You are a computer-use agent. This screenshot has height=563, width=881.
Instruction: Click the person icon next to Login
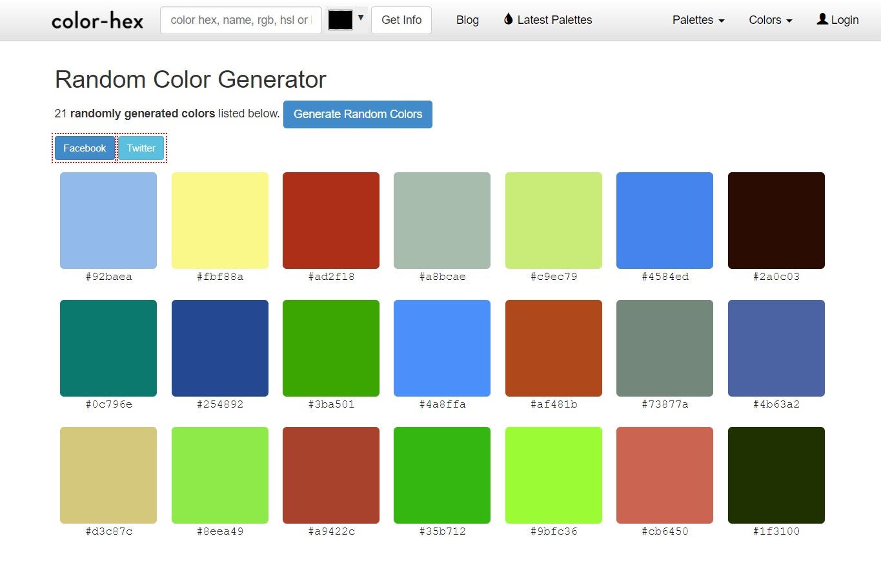click(822, 19)
